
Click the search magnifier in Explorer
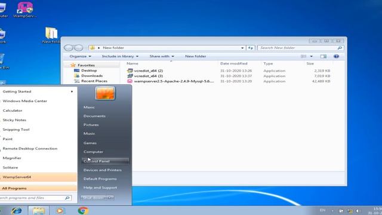340,48
